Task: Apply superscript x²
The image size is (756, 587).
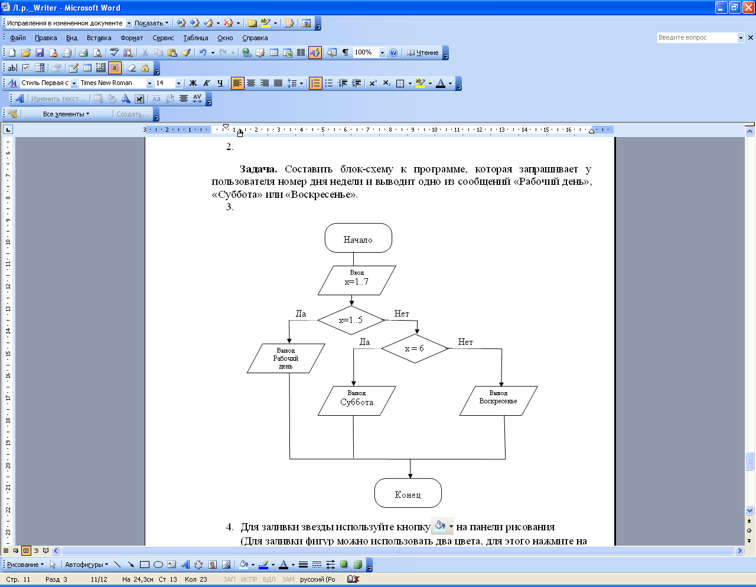Action: coord(373,83)
